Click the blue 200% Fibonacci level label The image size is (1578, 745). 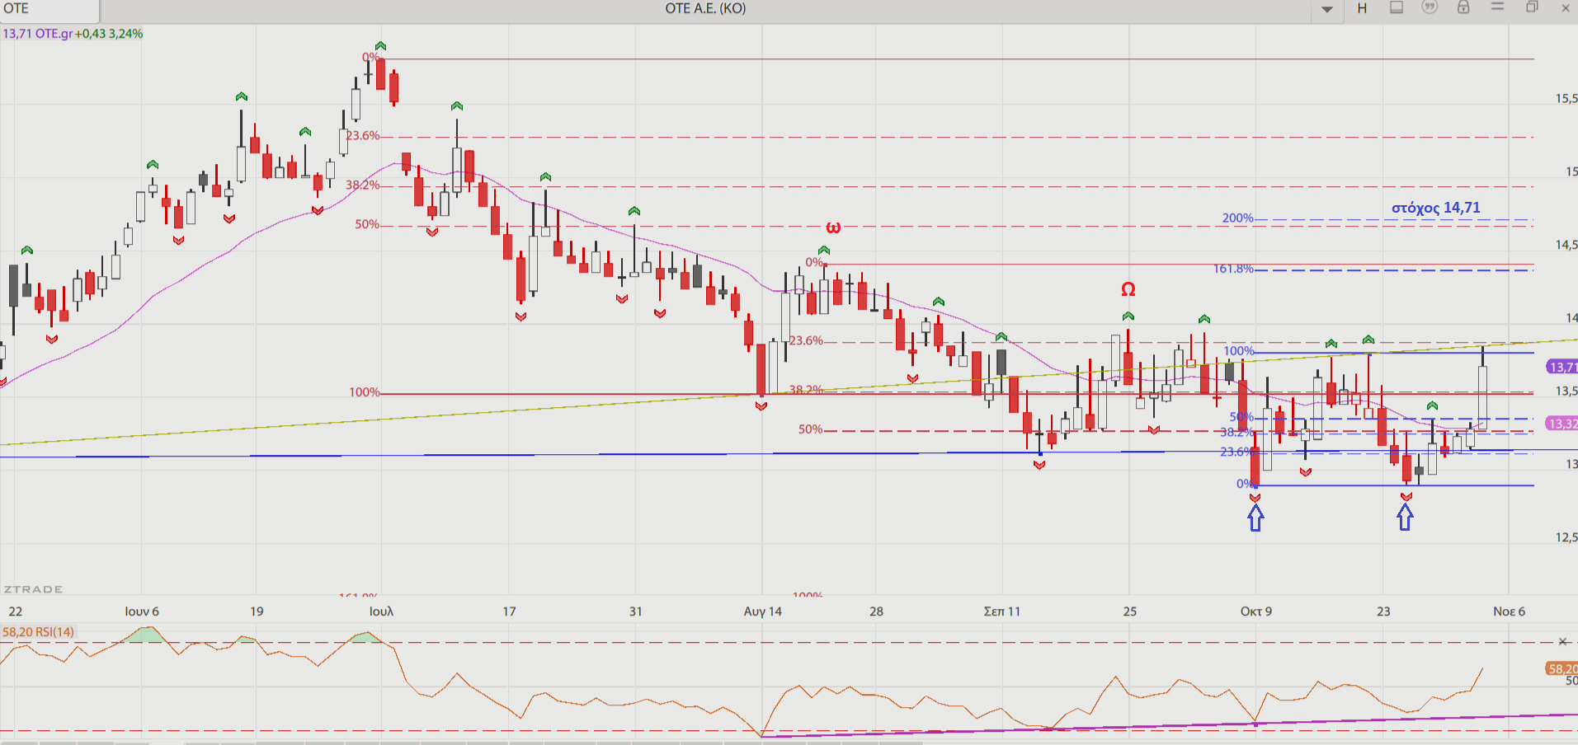[x=1237, y=218]
